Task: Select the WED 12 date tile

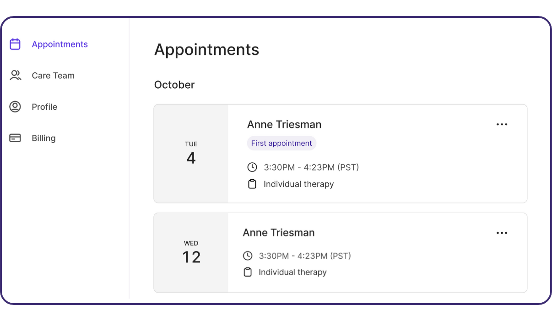Action: 191,252
